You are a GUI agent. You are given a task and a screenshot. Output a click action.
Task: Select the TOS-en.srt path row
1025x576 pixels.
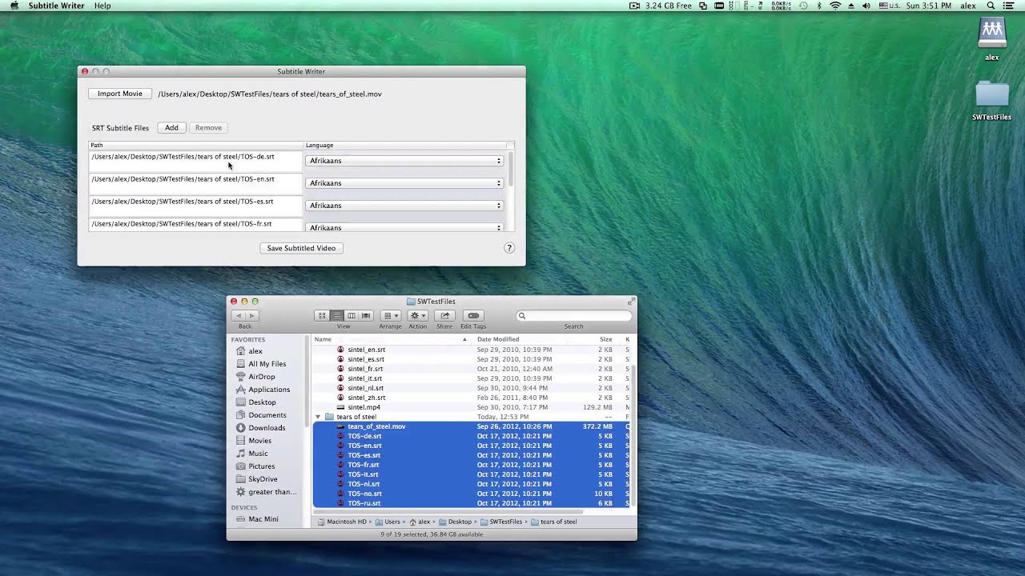click(x=195, y=183)
